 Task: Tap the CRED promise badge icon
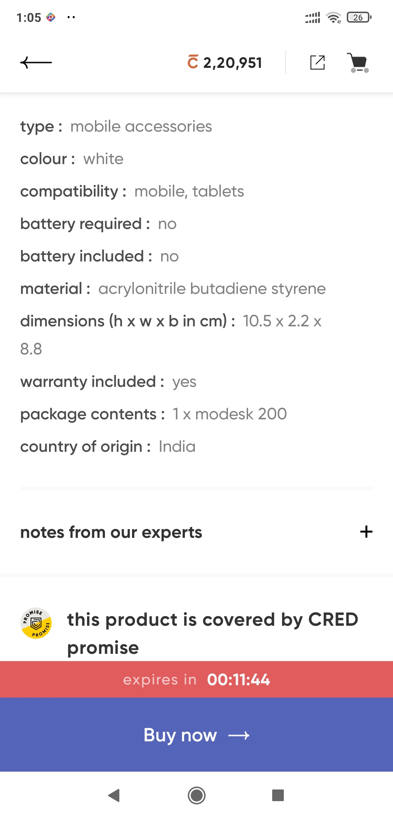(36, 624)
